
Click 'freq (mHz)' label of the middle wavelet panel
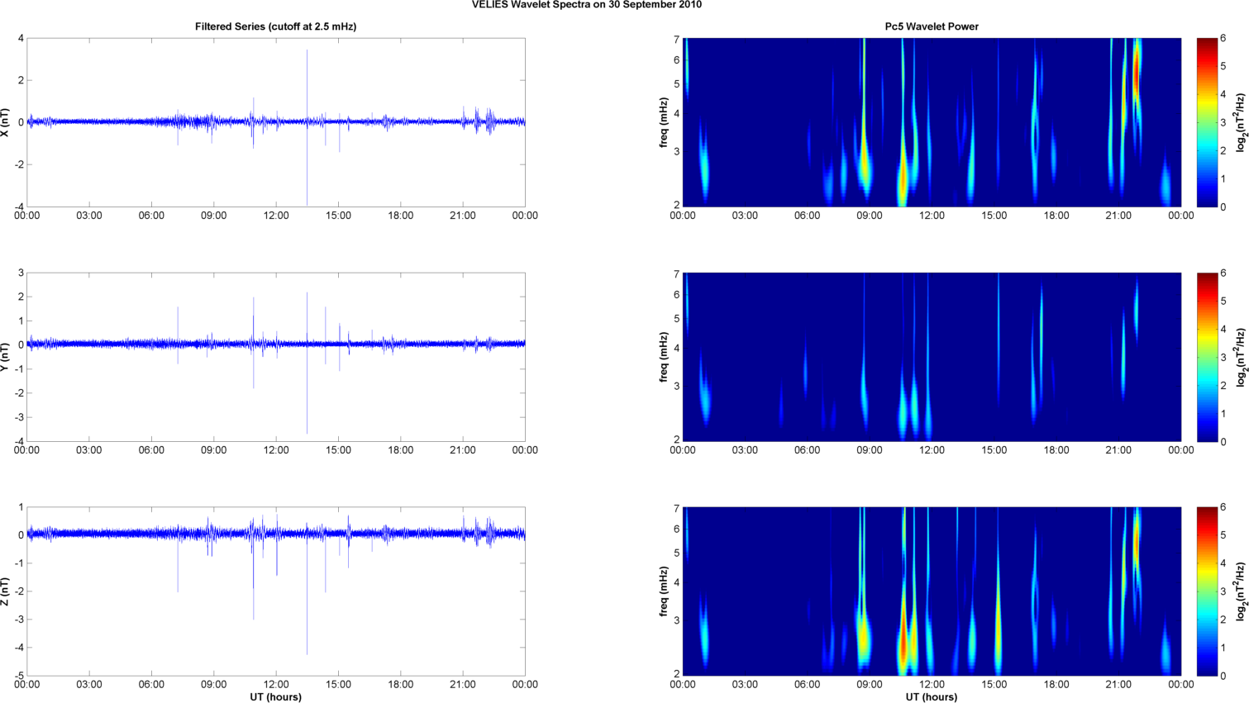664,357
